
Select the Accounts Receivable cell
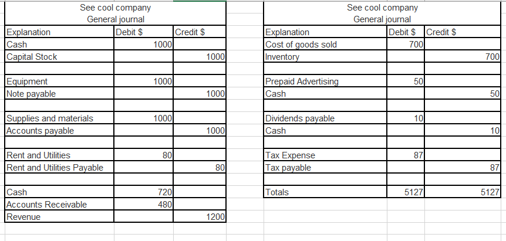click(59, 204)
